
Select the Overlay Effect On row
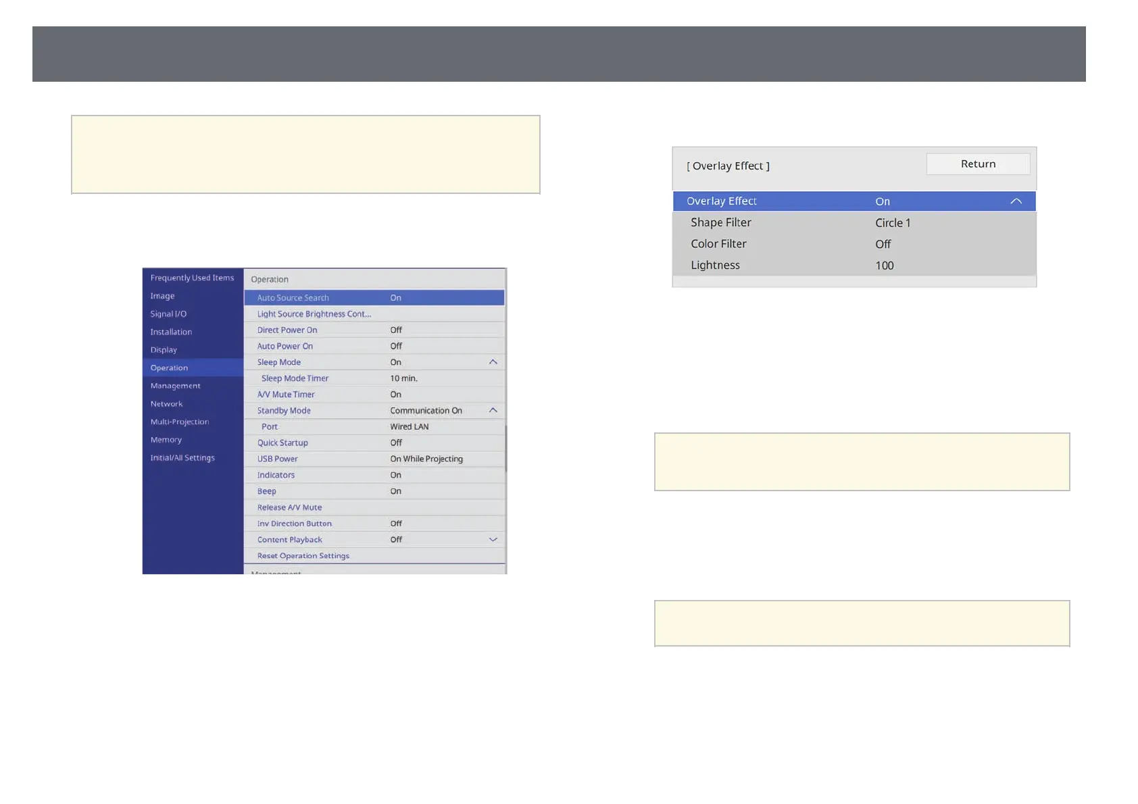(854, 201)
